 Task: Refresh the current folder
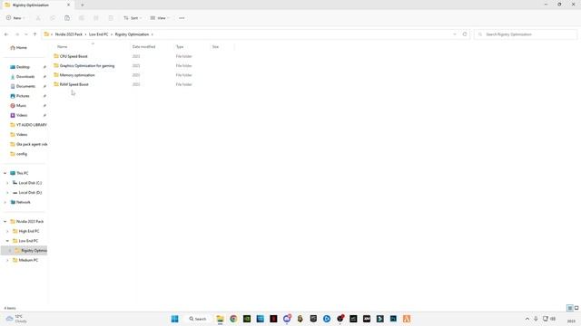click(x=465, y=34)
